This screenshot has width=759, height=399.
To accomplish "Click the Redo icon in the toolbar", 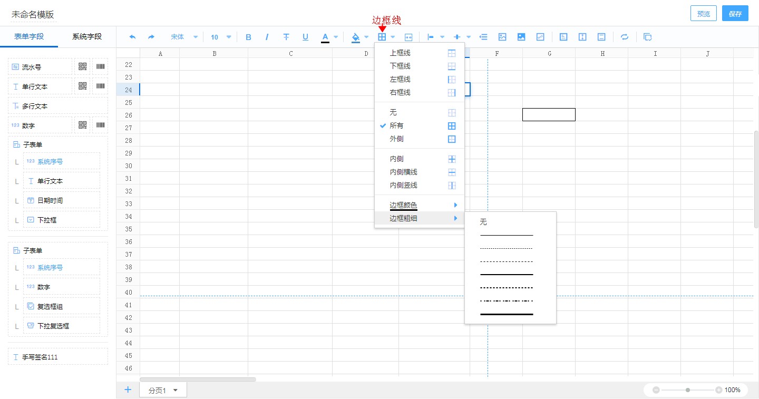I will [151, 37].
